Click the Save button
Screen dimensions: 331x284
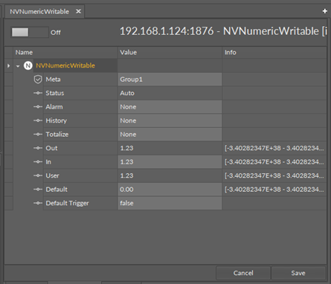[298, 273]
